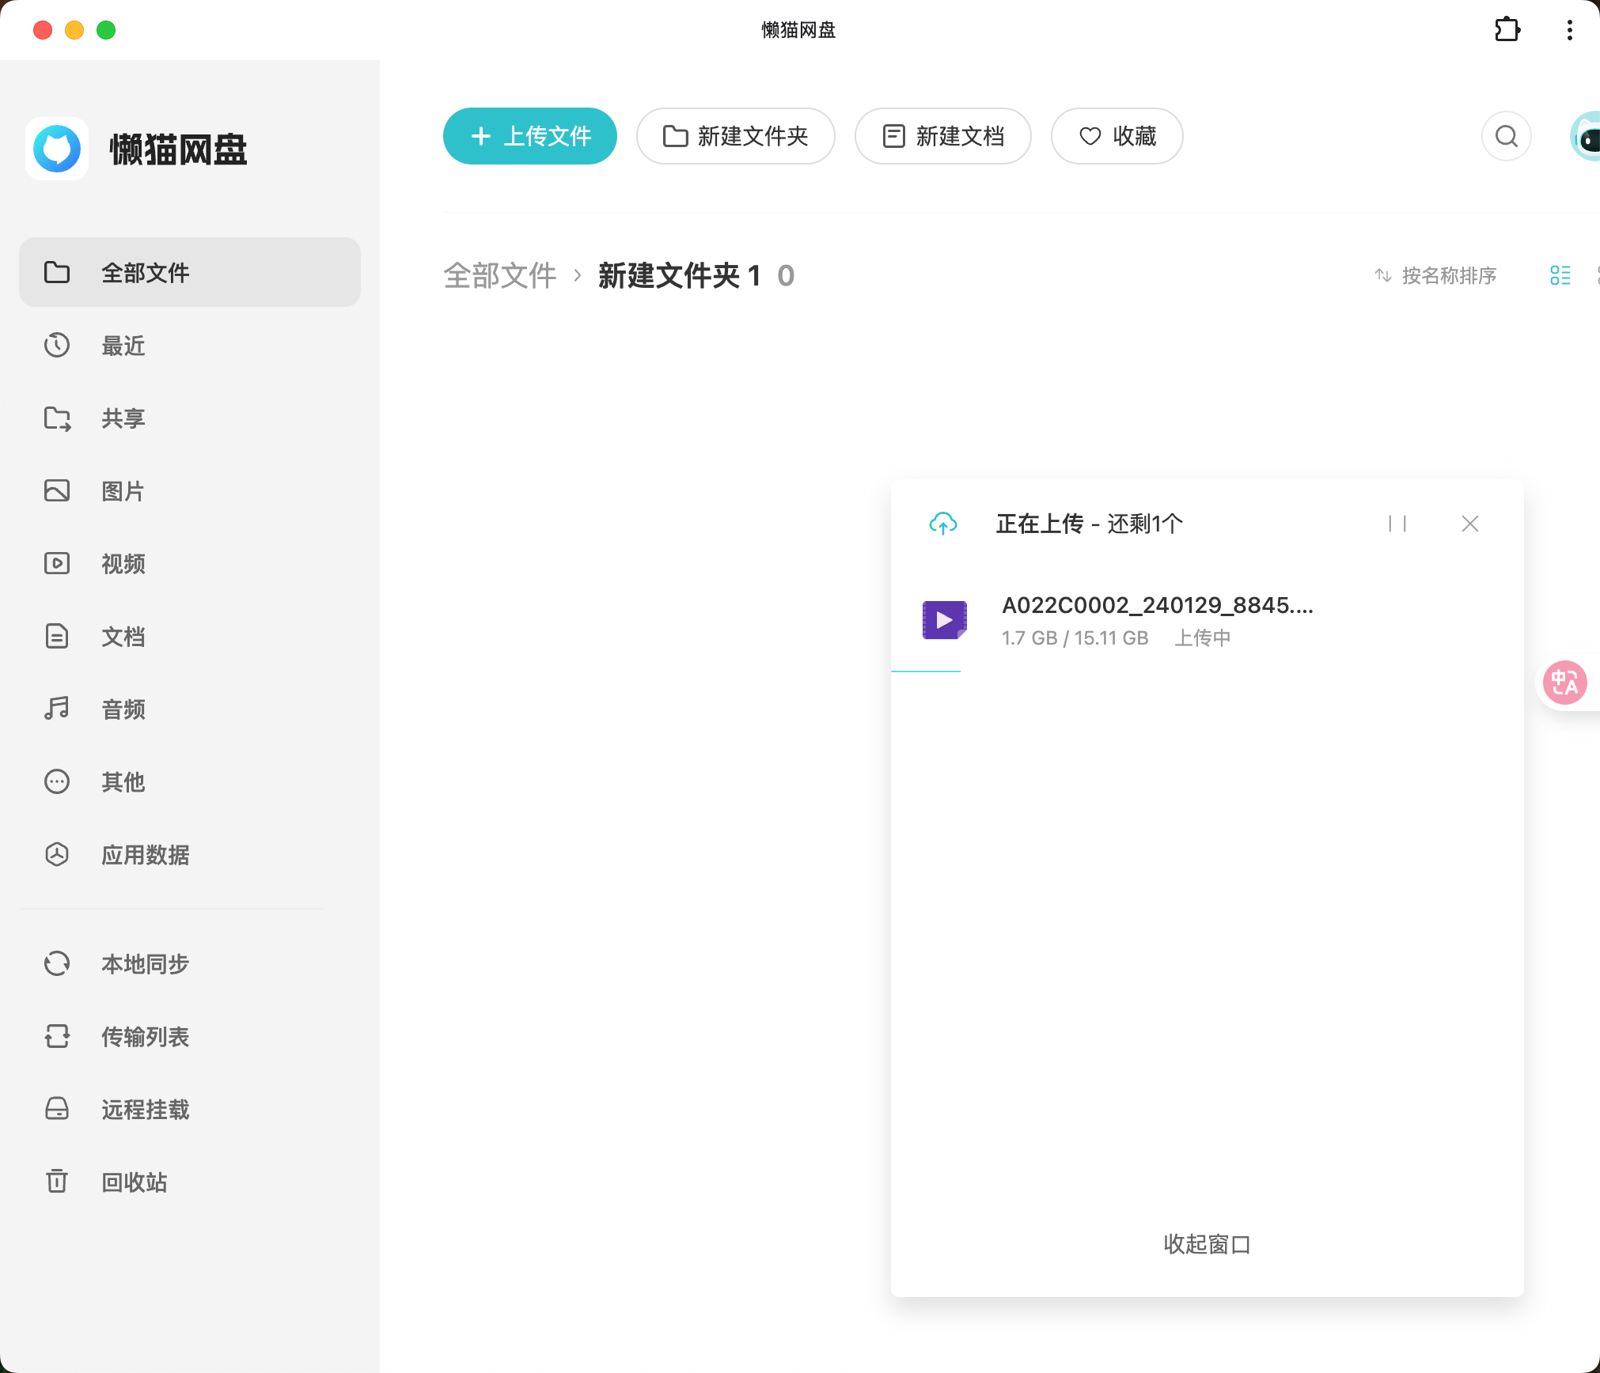Open the 传输列表 transfer list
This screenshot has height=1373, width=1600.
click(x=145, y=1036)
